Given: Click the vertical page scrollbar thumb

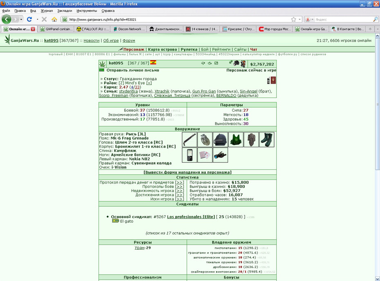Looking at the screenshot, I should tap(378, 104).
